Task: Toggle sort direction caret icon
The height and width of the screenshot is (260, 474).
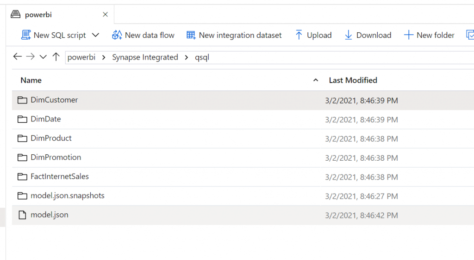Action: point(316,80)
